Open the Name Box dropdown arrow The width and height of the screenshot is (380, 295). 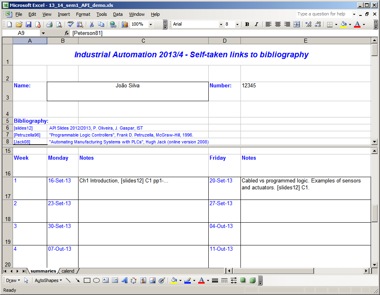click(x=43, y=33)
